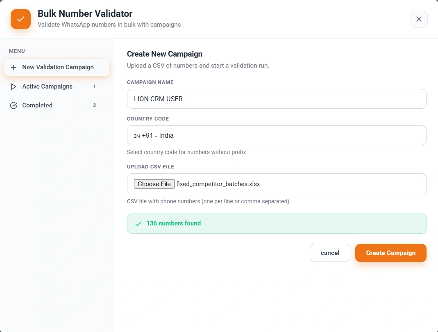438x332 pixels.
Task: Click the COUNTRY CODE label
Action: pyautogui.click(x=148, y=119)
